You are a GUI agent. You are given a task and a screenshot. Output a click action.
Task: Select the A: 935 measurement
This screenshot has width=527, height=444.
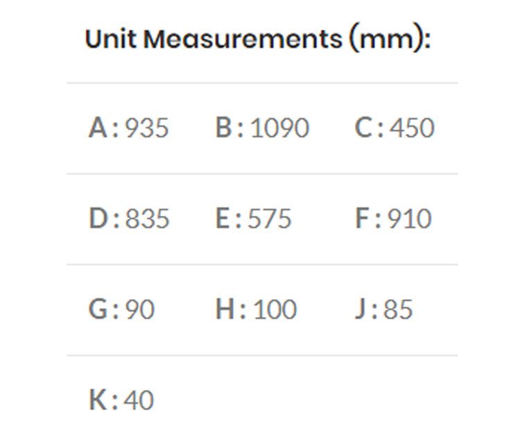tap(128, 128)
